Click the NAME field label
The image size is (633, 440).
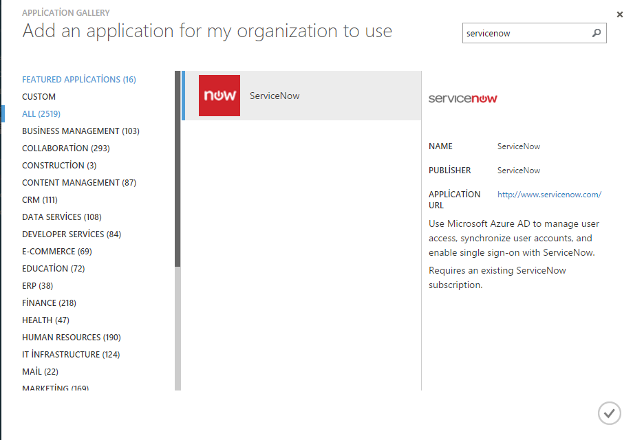coord(440,146)
